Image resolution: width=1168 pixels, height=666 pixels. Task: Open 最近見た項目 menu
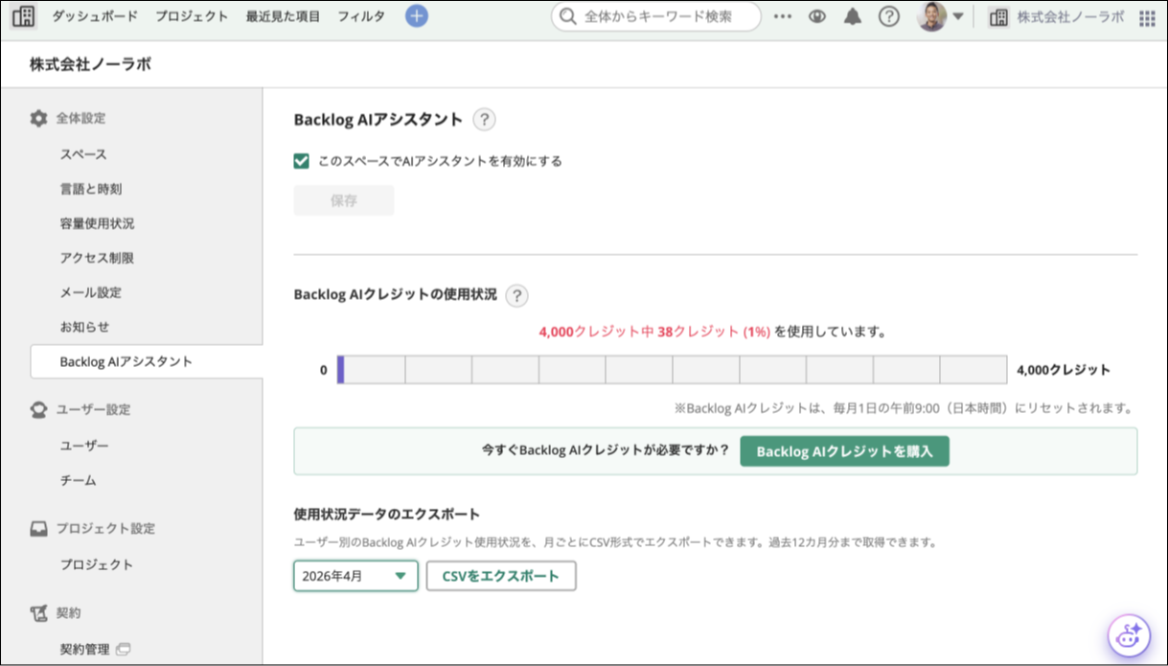point(283,16)
